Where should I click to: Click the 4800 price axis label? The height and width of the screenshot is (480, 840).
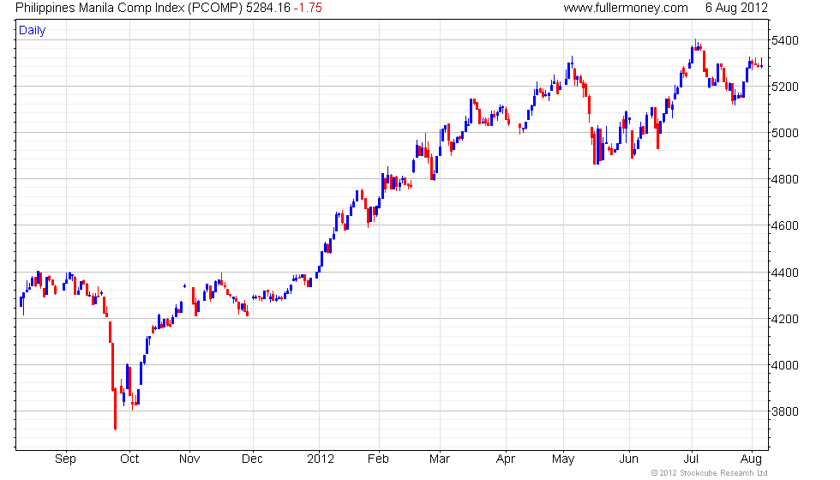pos(785,179)
